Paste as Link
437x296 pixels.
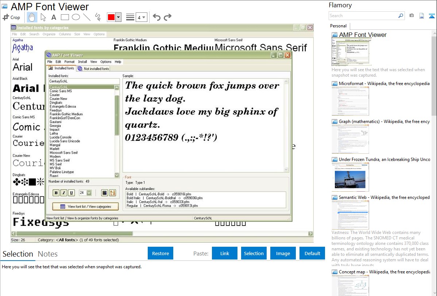tap(225, 253)
